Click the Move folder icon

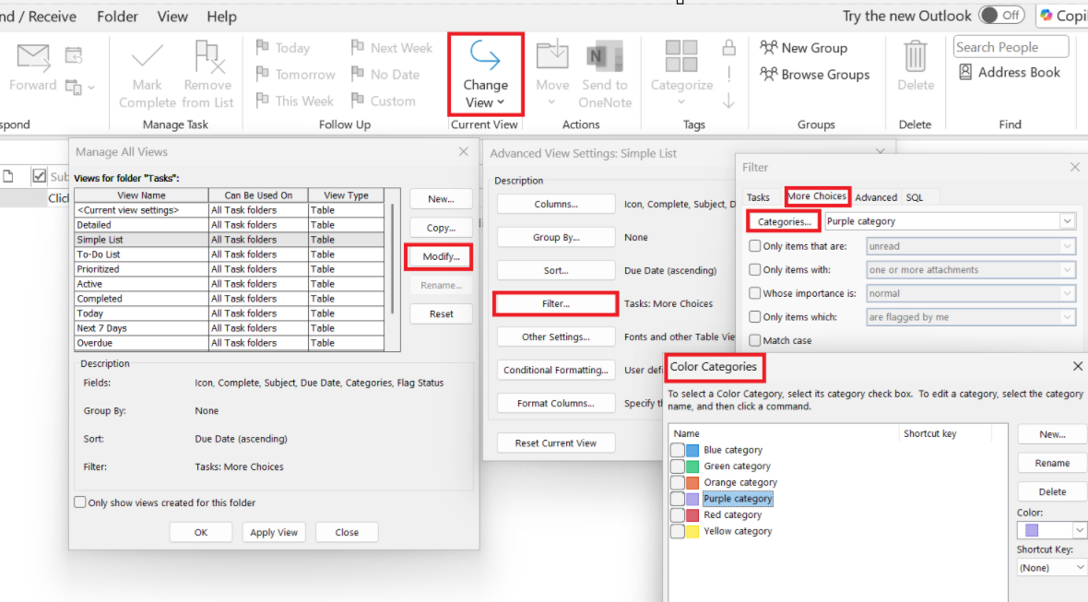click(x=552, y=56)
